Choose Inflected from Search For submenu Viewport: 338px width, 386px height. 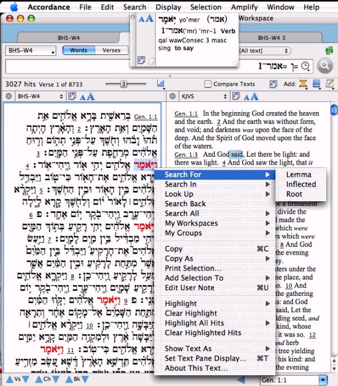(x=301, y=184)
